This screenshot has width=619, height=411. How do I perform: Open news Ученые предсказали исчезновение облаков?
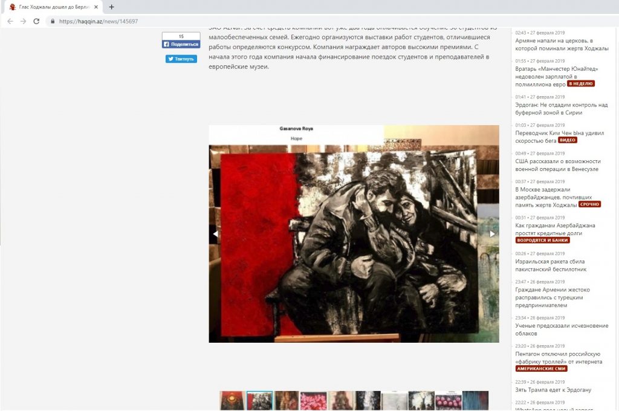point(562,329)
